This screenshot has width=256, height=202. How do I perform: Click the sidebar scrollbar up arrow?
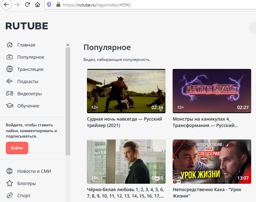click(68, 45)
